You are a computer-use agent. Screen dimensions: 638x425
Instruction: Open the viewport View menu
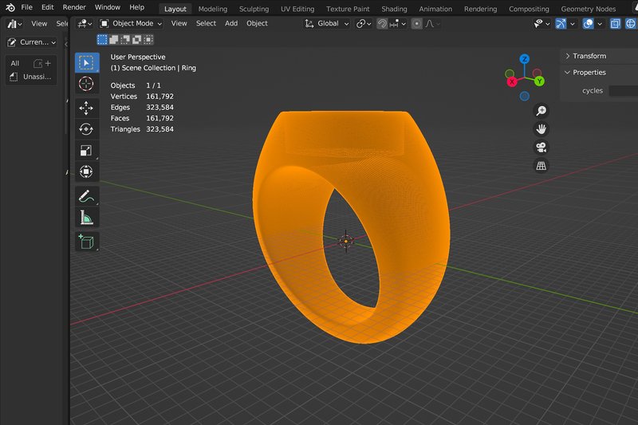179,24
